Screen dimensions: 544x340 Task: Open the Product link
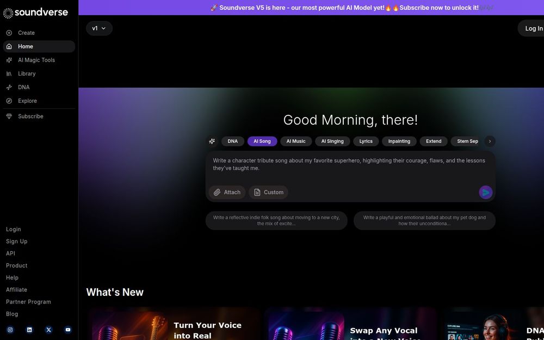pos(17,266)
